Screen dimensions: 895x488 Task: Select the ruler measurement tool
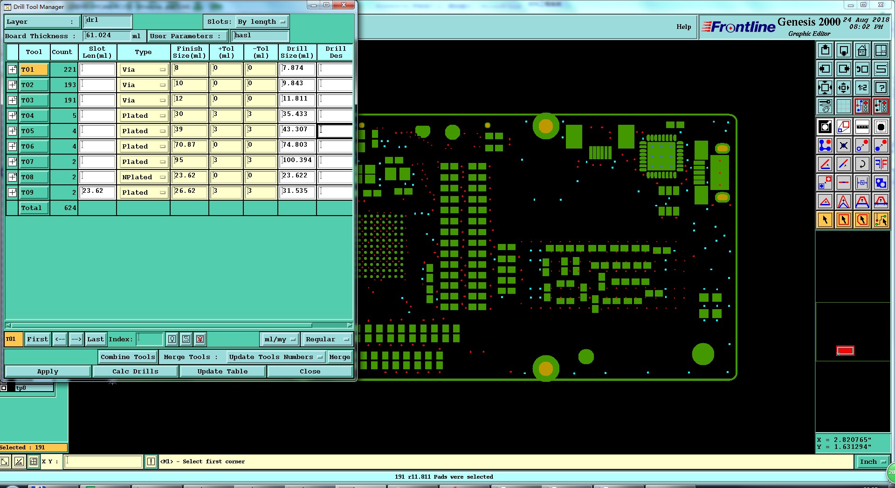pyautogui.click(x=862, y=127)
